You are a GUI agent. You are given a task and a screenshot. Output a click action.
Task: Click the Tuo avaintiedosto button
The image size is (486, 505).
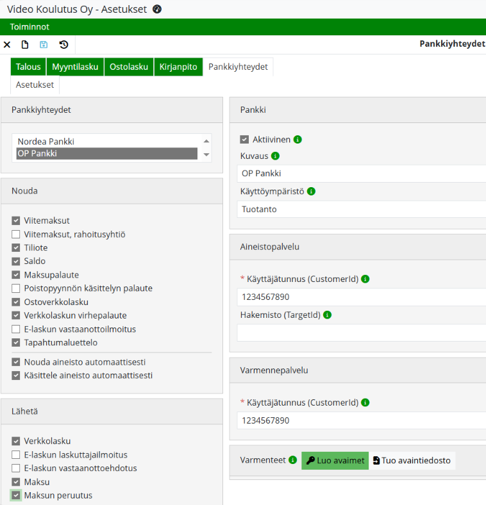click(x=412, y=461)
